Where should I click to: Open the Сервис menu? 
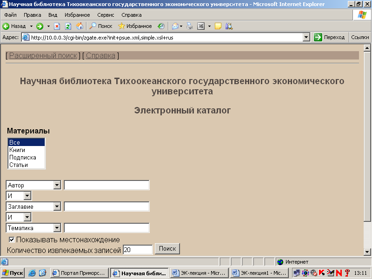tap(106, 15)
